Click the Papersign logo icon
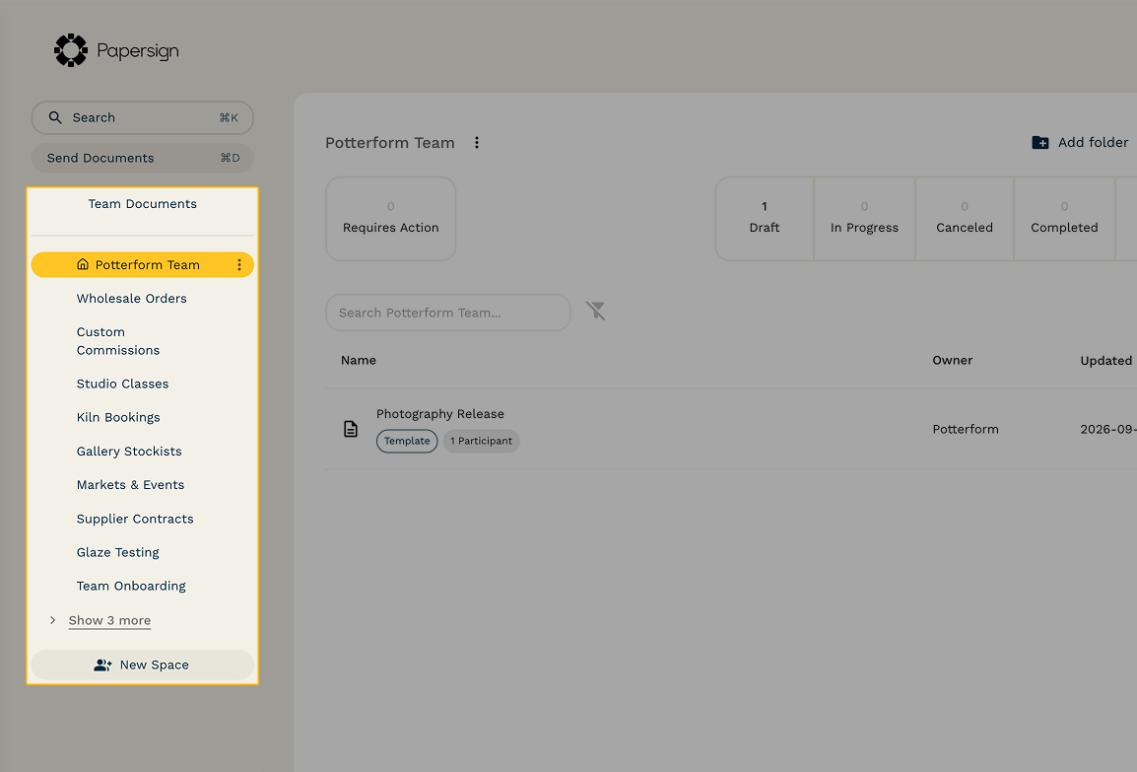The height and width of the screenshot is (772, 1137). coord(71,50)
